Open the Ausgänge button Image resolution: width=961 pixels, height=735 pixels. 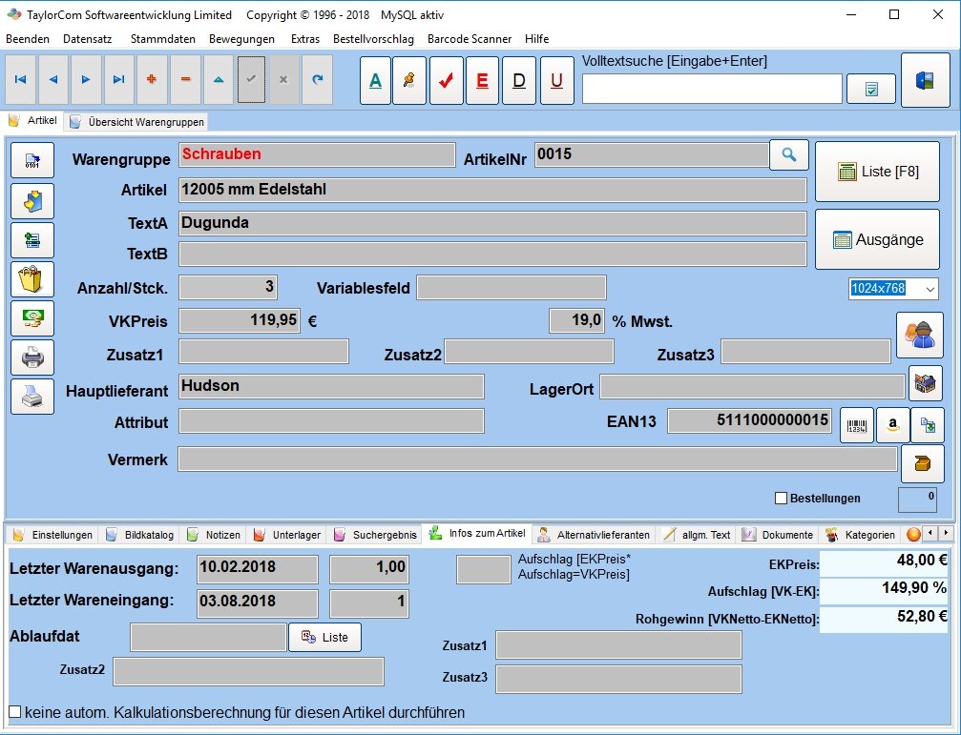(x=876, y=240)
